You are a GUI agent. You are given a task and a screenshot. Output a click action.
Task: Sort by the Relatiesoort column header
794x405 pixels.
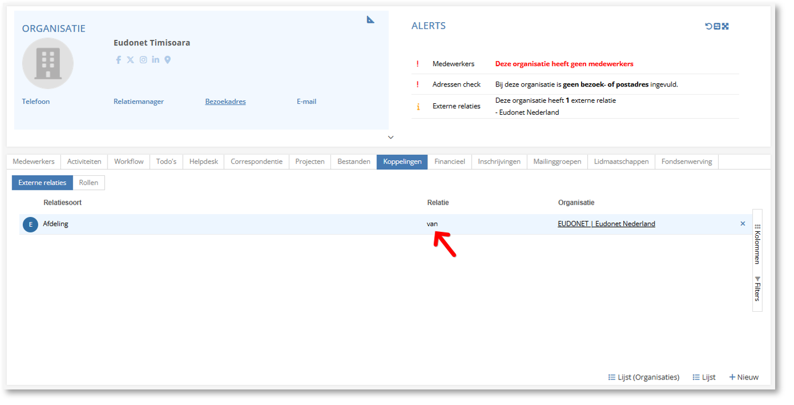coord(63,202)
